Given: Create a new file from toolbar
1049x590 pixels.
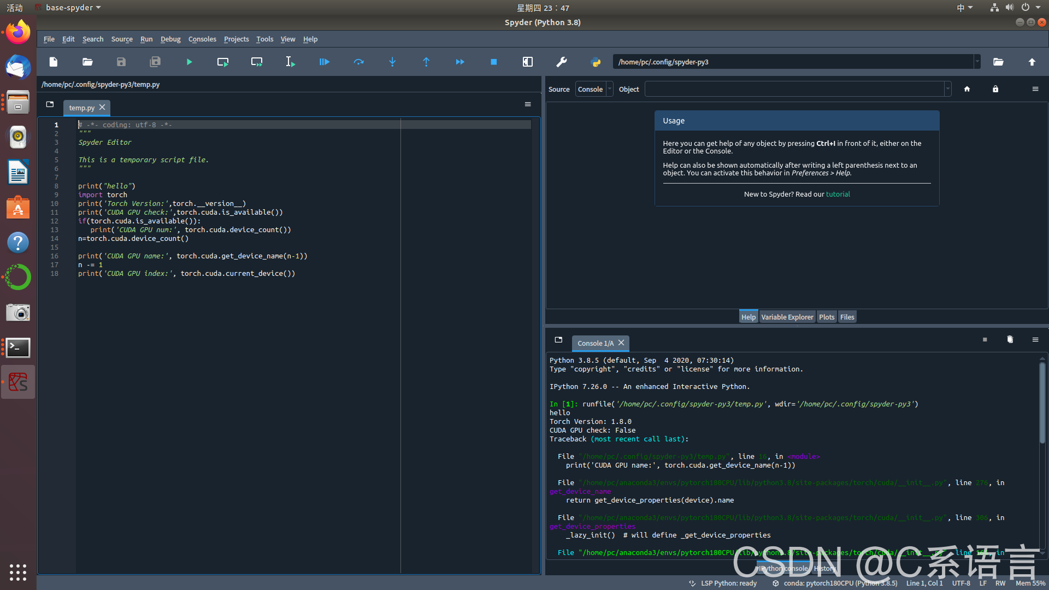Looking at the screenshot, I should (53, 62).
